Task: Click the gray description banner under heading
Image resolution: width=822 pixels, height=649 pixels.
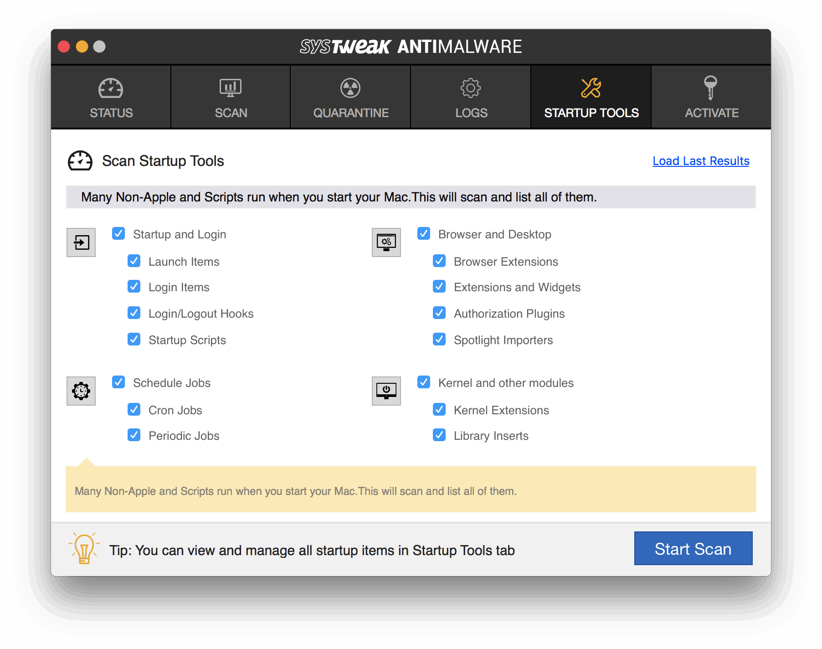Action: (x=411, y=197)
